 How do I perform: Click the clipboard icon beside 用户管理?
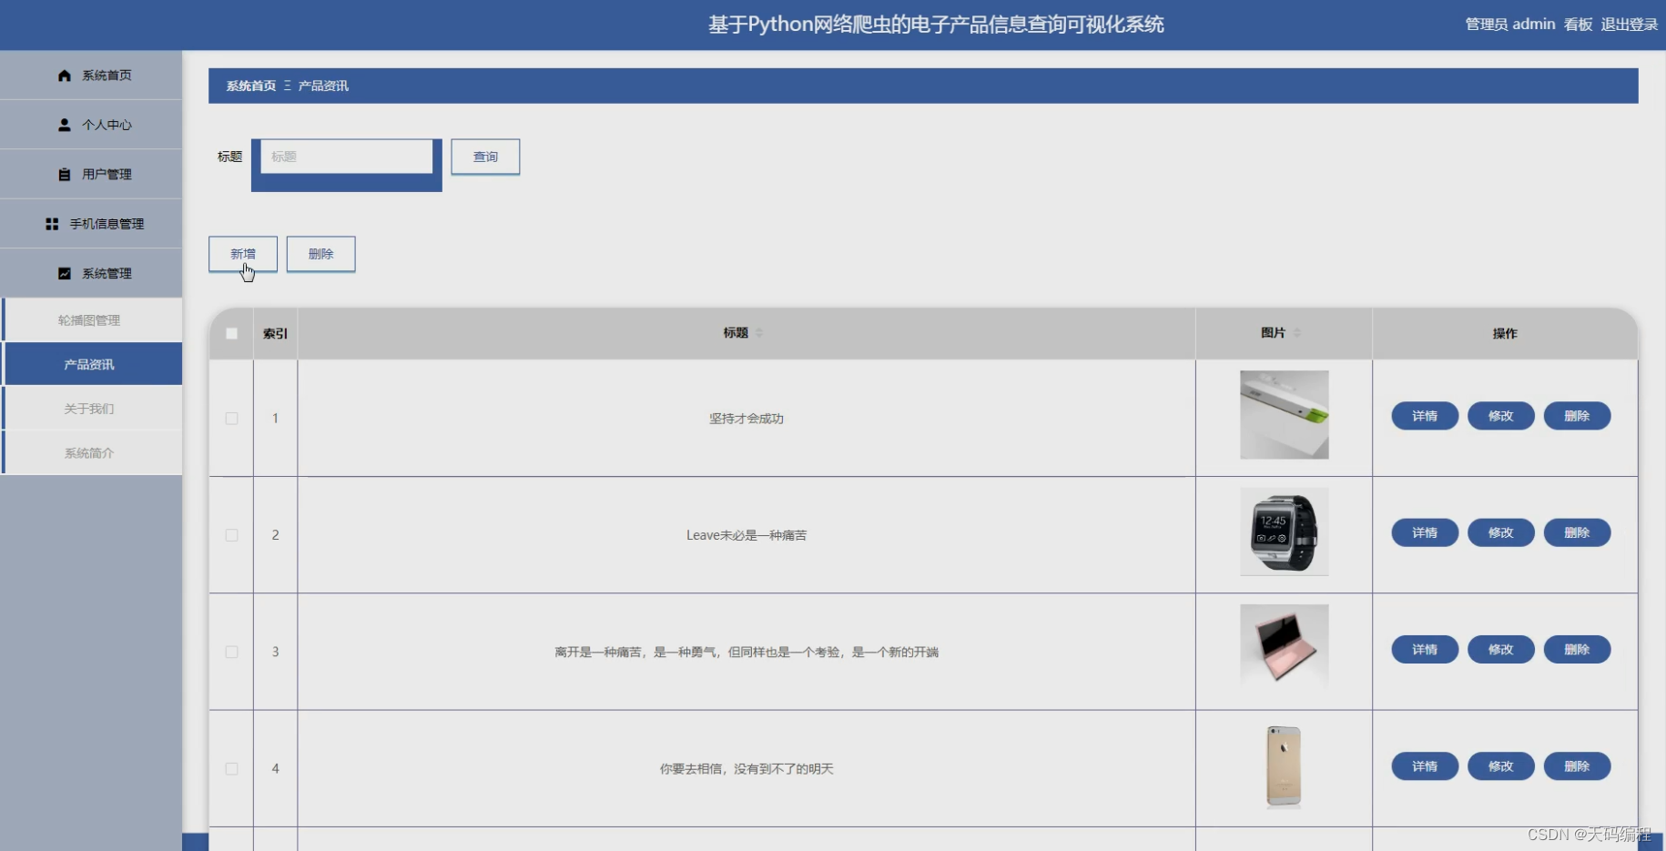(64, 174)
